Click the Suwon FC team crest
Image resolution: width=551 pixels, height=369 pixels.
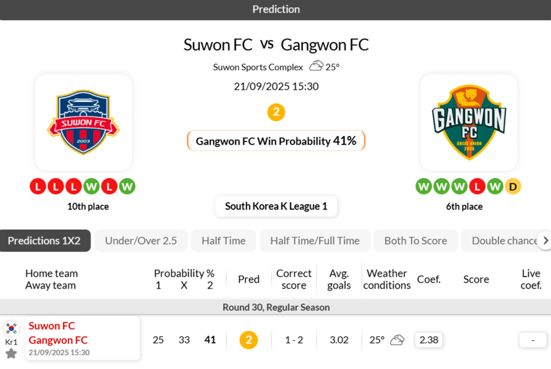click(83, 122)
